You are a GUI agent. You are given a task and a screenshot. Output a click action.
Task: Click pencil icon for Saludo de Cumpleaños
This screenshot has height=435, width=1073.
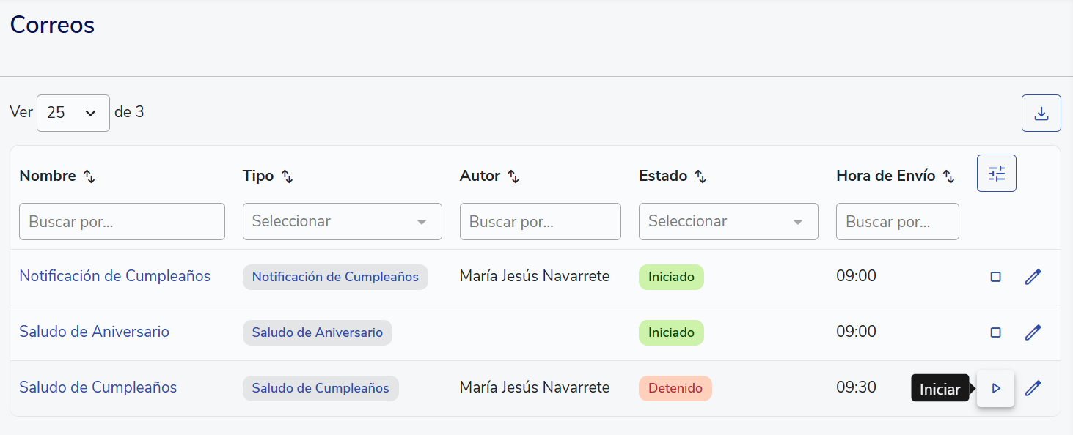1033,388
